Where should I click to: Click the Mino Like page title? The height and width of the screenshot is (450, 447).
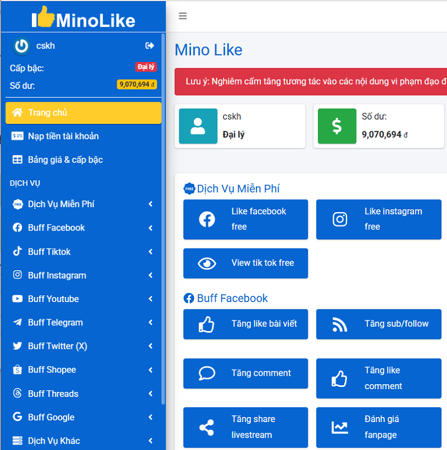[x=208, y=50]
